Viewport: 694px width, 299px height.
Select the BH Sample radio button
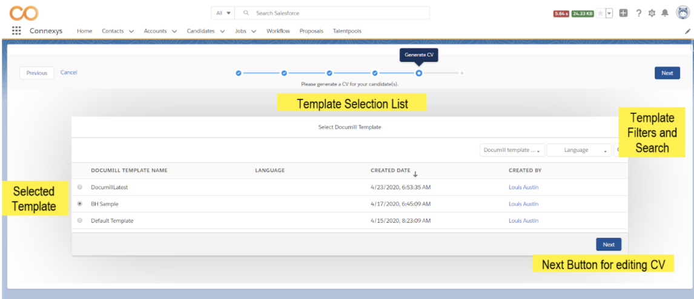coord(80,204)
